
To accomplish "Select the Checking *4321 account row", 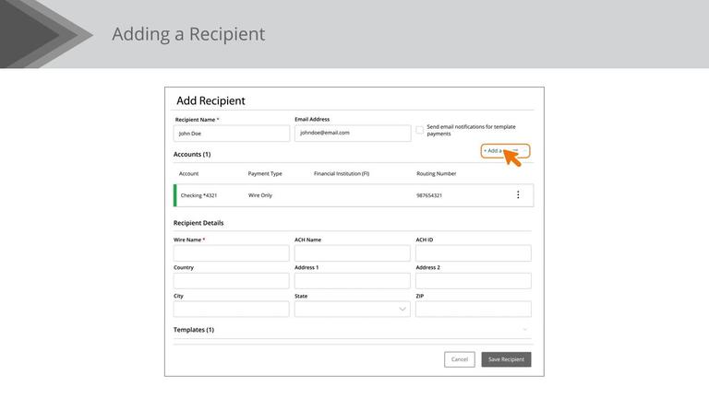I will pyautogui.click(x=351, y=195).
